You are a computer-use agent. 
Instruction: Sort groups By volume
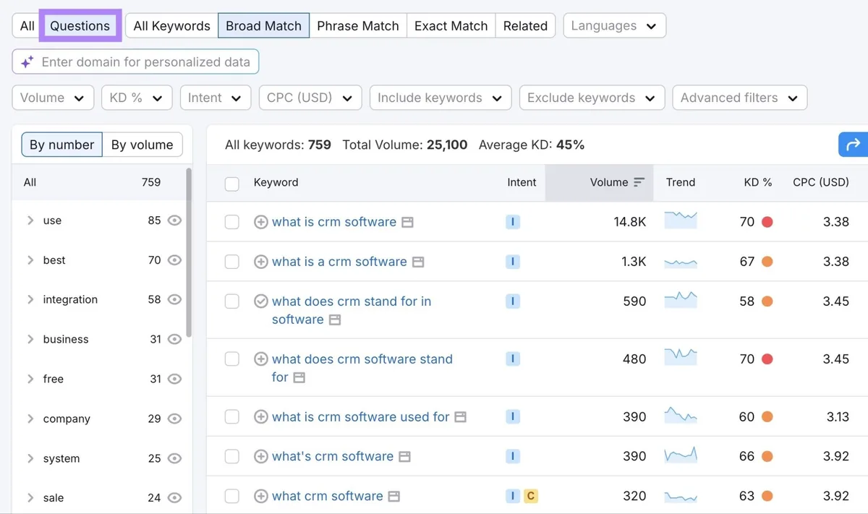(x=142, y=145)
